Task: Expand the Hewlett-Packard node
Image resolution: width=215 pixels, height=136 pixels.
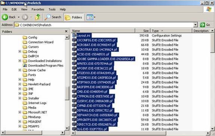Action: 20,84
